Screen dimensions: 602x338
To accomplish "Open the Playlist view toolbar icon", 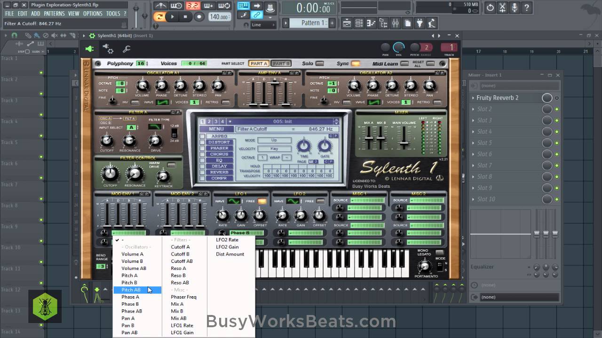I will coord(347,23).
